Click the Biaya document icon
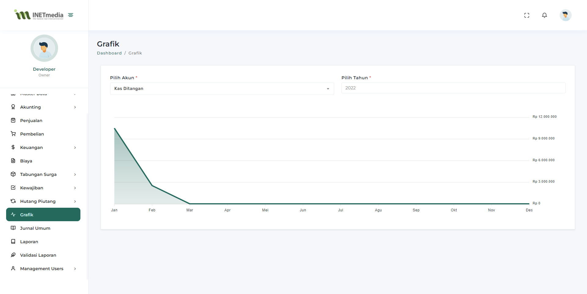 tap(13, 161)
